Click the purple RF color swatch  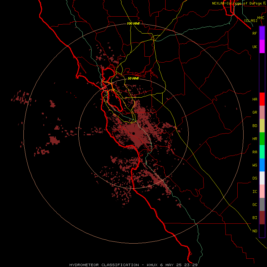262,33
